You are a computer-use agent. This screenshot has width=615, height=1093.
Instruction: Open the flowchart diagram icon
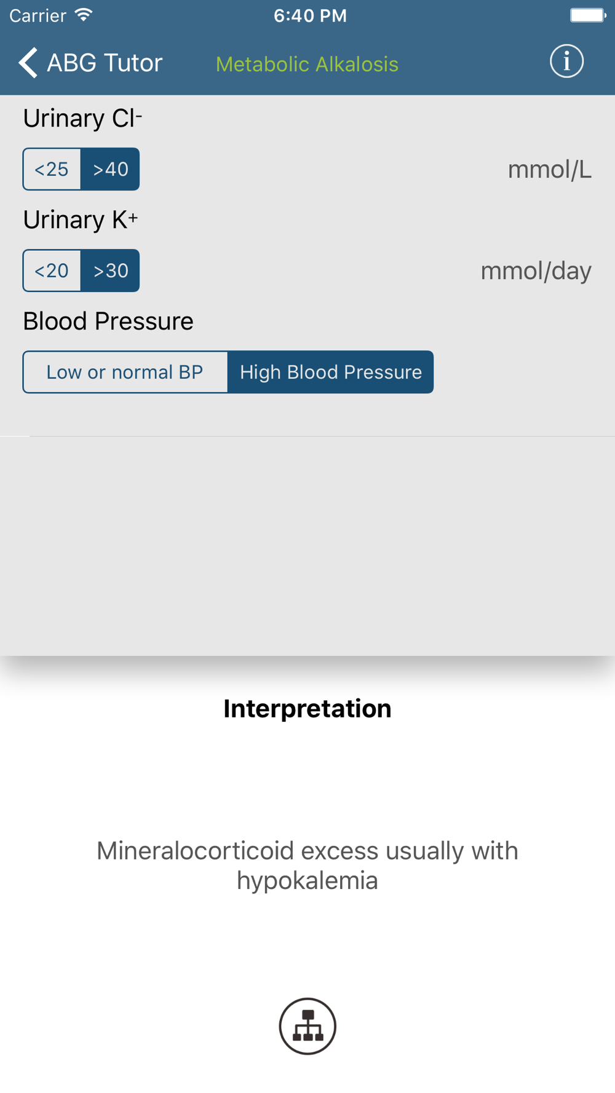pyautogui.click(x=307, y=1026)
